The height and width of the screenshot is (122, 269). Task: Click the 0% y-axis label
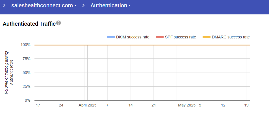point(27,100)
